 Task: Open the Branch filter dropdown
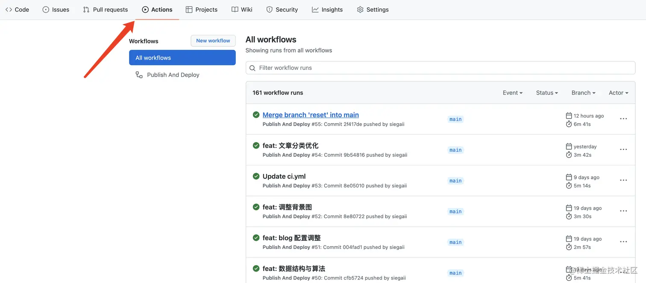tap(584, 92)
